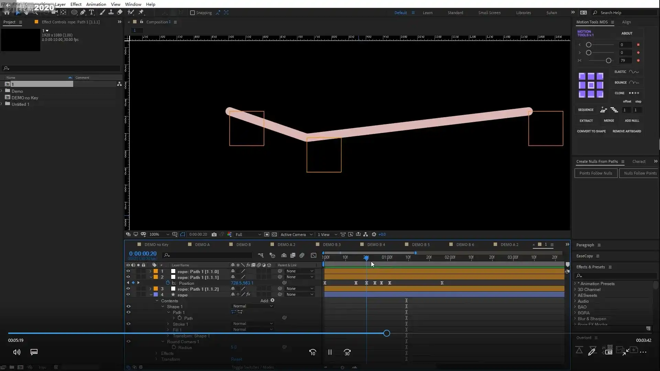
Task: Open the Full resolution dropdown
Action: [248, 235]
